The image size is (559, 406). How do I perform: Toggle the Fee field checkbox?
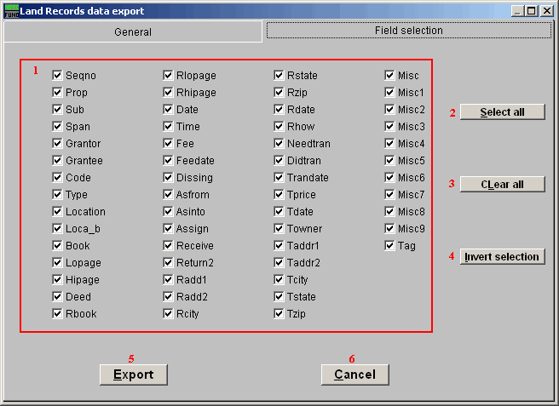tap(168, 144)
